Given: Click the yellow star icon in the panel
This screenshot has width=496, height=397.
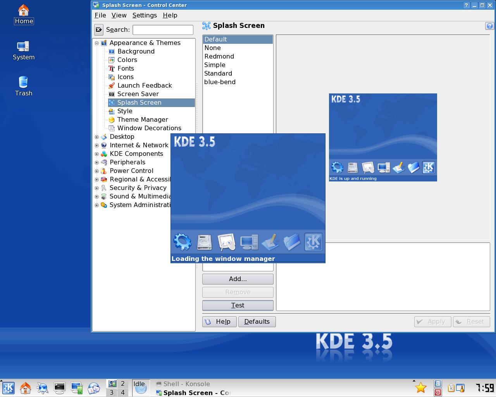Looking at the screenshot, I should [x=421, y=388].
